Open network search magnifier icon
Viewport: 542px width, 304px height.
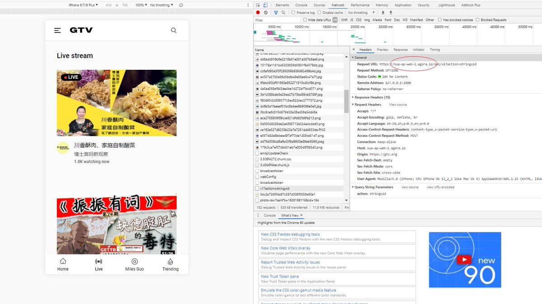coord(283,13)
